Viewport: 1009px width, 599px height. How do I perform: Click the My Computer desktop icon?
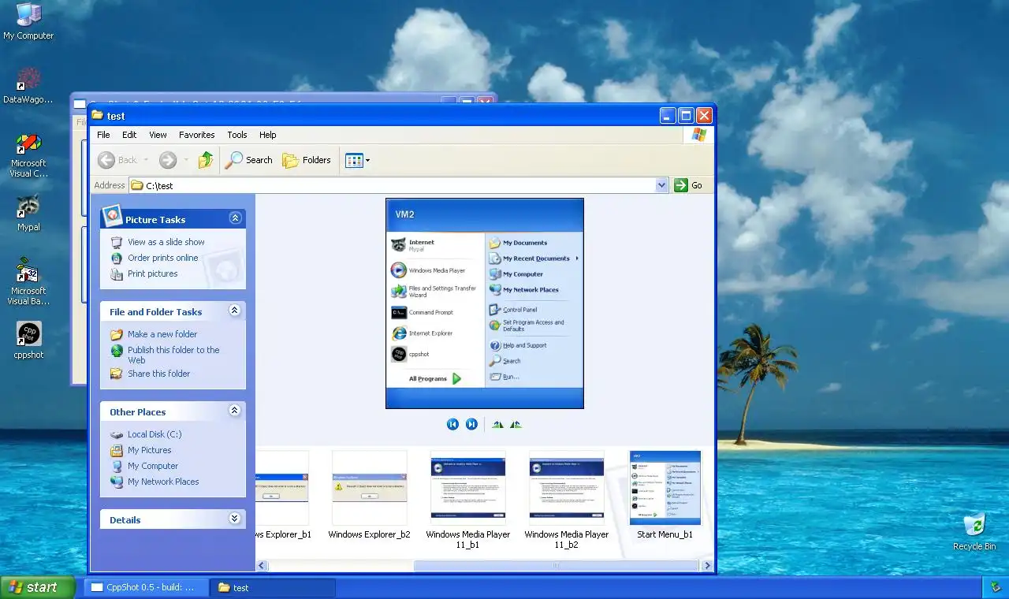tap(28, 21)
